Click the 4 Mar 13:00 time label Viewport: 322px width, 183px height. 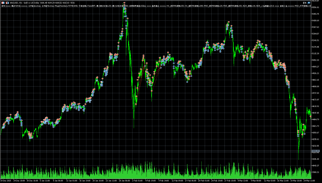pyautogui.click(x=242, y=181)
